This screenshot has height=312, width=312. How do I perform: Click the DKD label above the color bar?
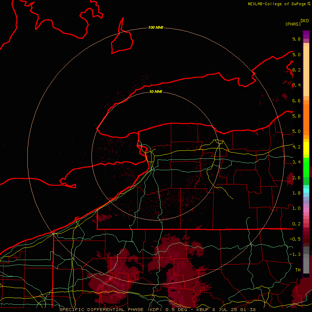coord(305,21)
